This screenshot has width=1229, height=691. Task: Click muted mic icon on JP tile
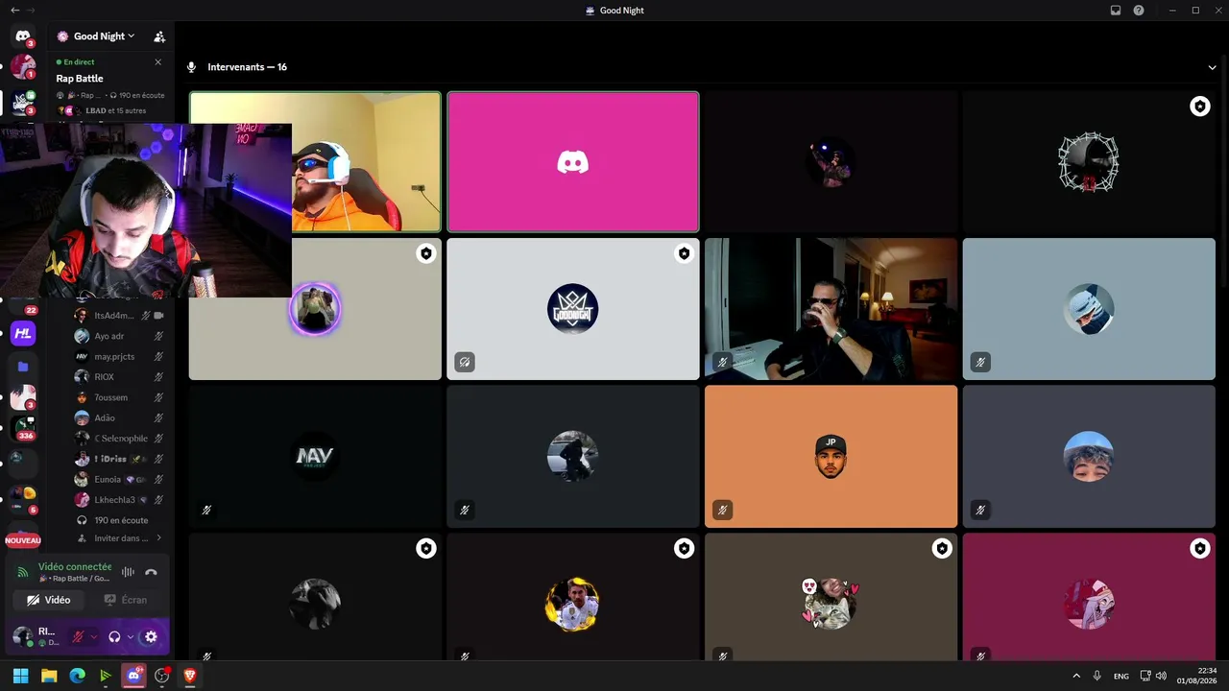point(722,510)
